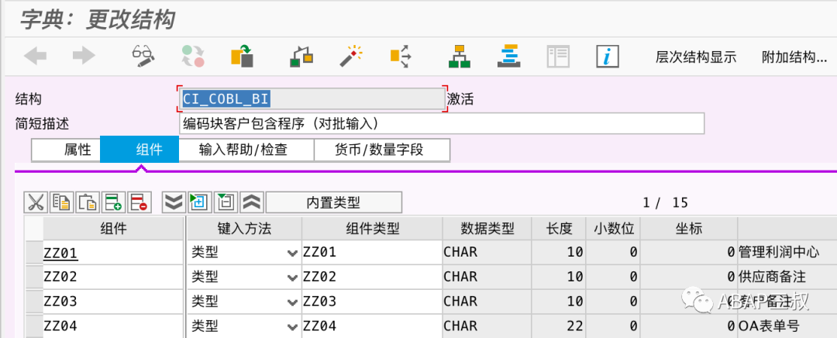The image size is (837, 338).
Task: Click the 内置类型 button
Action: [x=333, y=202]
